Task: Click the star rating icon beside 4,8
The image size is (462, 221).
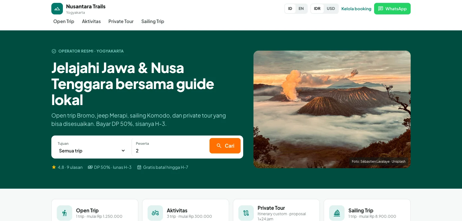Action: point(54,167)
